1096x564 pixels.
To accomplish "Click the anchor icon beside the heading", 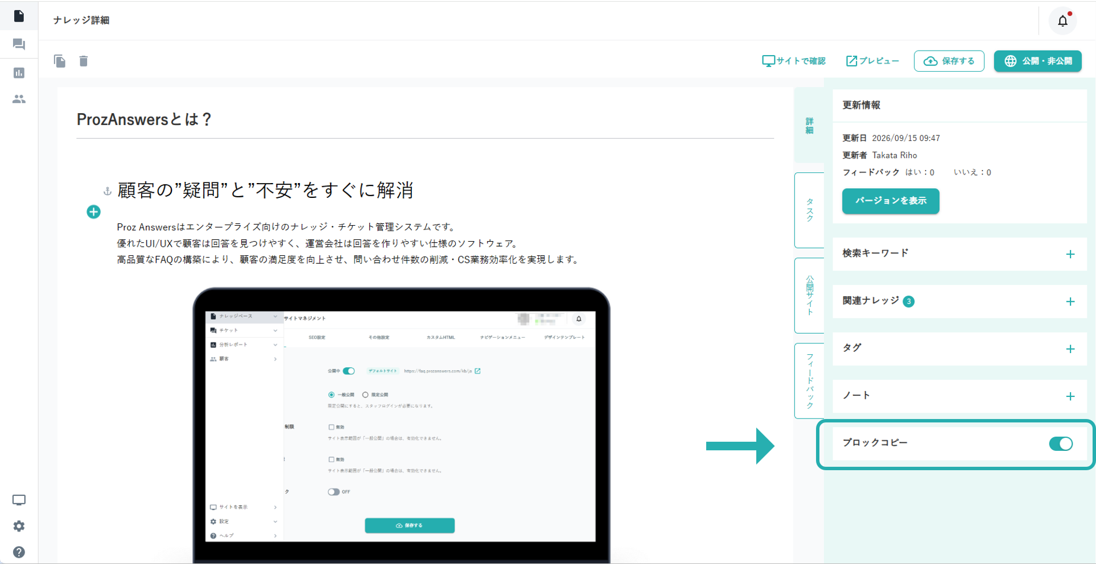I will tap(107, 191).
